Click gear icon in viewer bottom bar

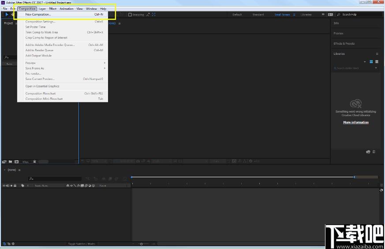click(x=250, y=161)
